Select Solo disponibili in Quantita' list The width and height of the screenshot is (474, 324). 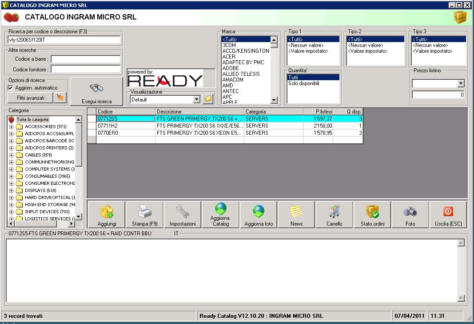click(x=303, y=83)
